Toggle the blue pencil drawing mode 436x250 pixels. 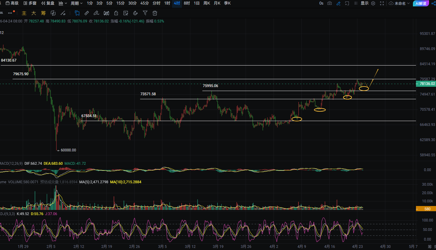point(339,3)
